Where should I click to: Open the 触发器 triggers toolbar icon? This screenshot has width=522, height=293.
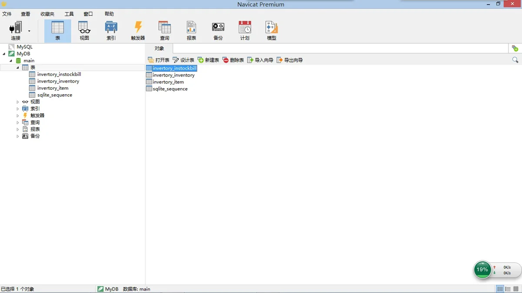(x=138, y=31)
